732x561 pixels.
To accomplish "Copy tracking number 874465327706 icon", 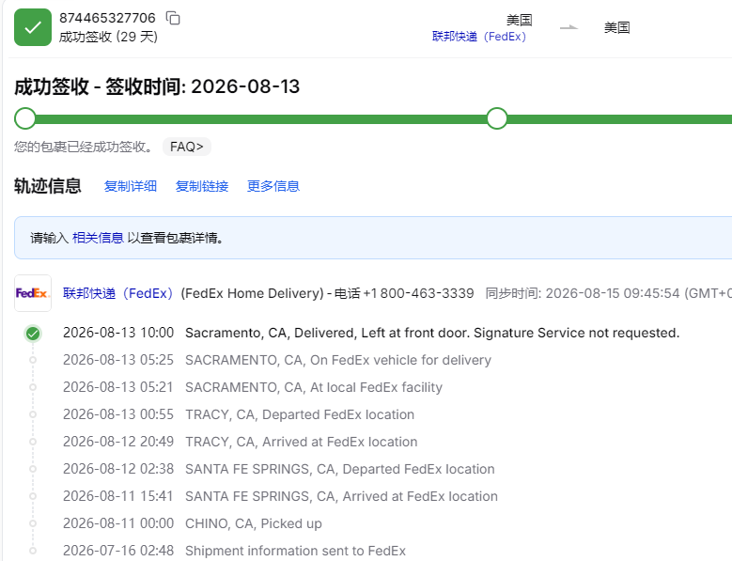I will click(x=173, y=18).
